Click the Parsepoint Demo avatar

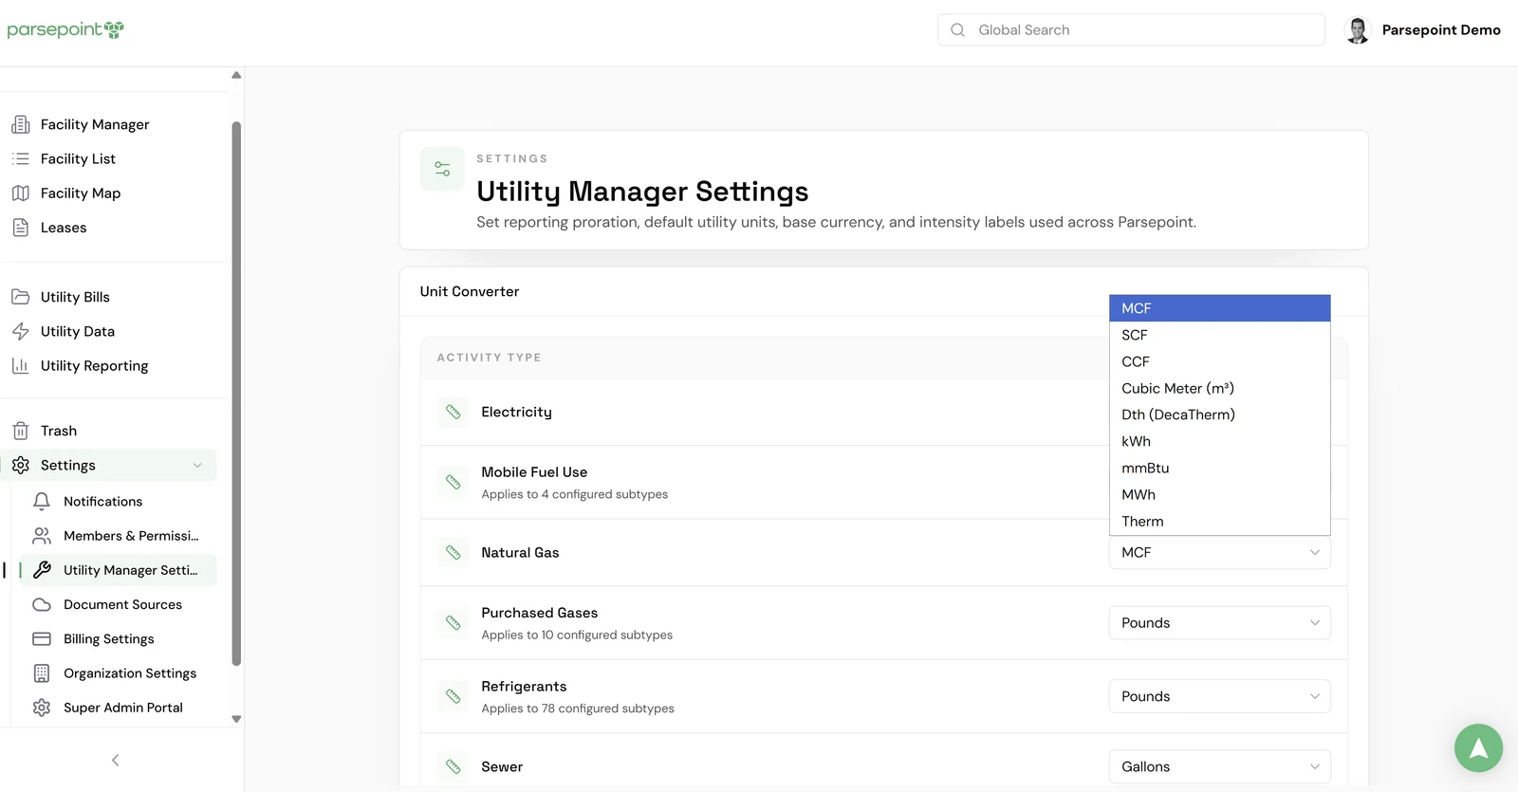tap(1358, 30)
